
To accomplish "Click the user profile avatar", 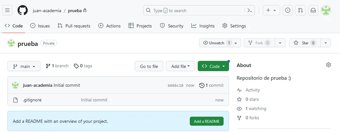I will 326,10.
